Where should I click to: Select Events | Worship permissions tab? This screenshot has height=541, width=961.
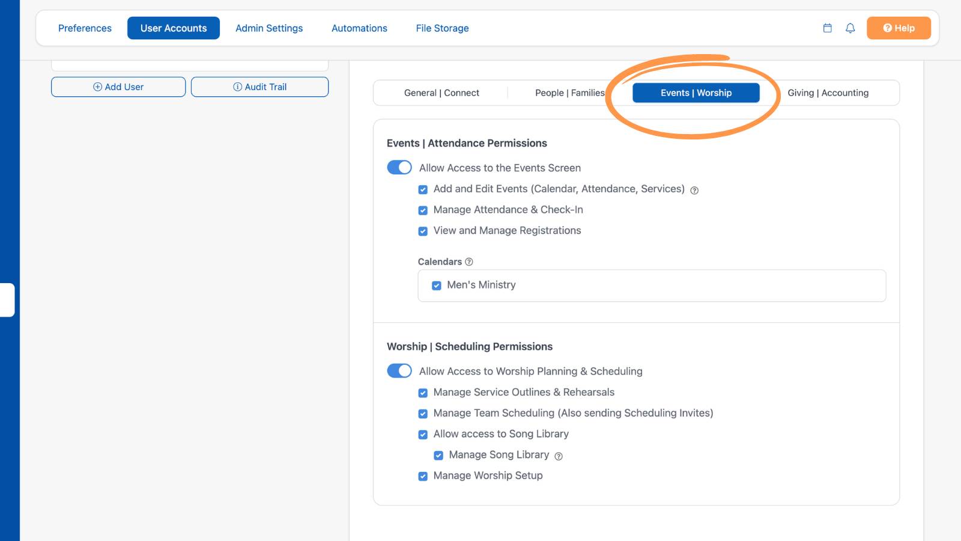click(696, 93)
